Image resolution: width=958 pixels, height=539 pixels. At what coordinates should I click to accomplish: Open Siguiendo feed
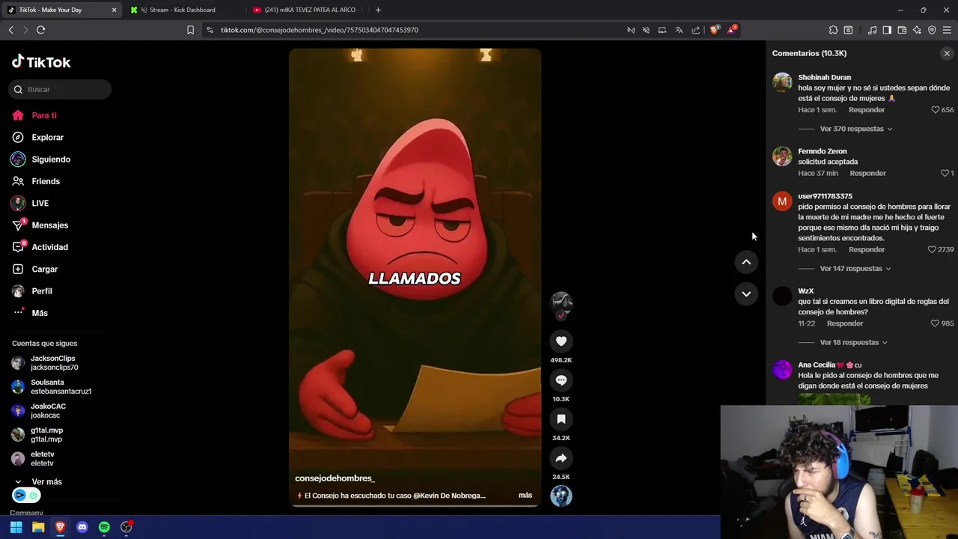point(40,159)
